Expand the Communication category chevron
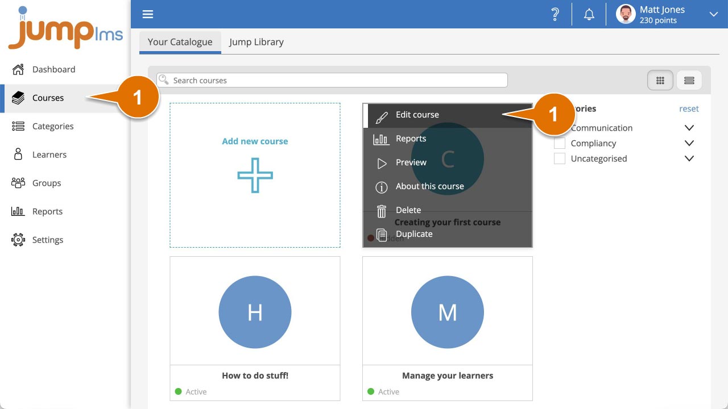The width and height of the screenshot is (728, 409). click(689, 128)
